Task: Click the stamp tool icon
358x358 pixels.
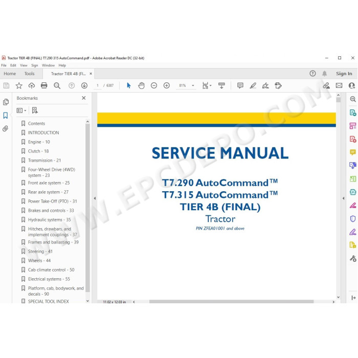Action: [x=278, y=85]
